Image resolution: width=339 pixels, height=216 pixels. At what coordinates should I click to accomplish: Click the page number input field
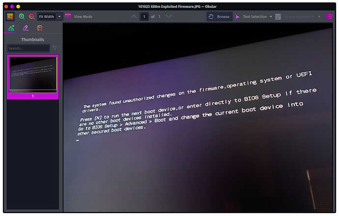coord(144,16)
